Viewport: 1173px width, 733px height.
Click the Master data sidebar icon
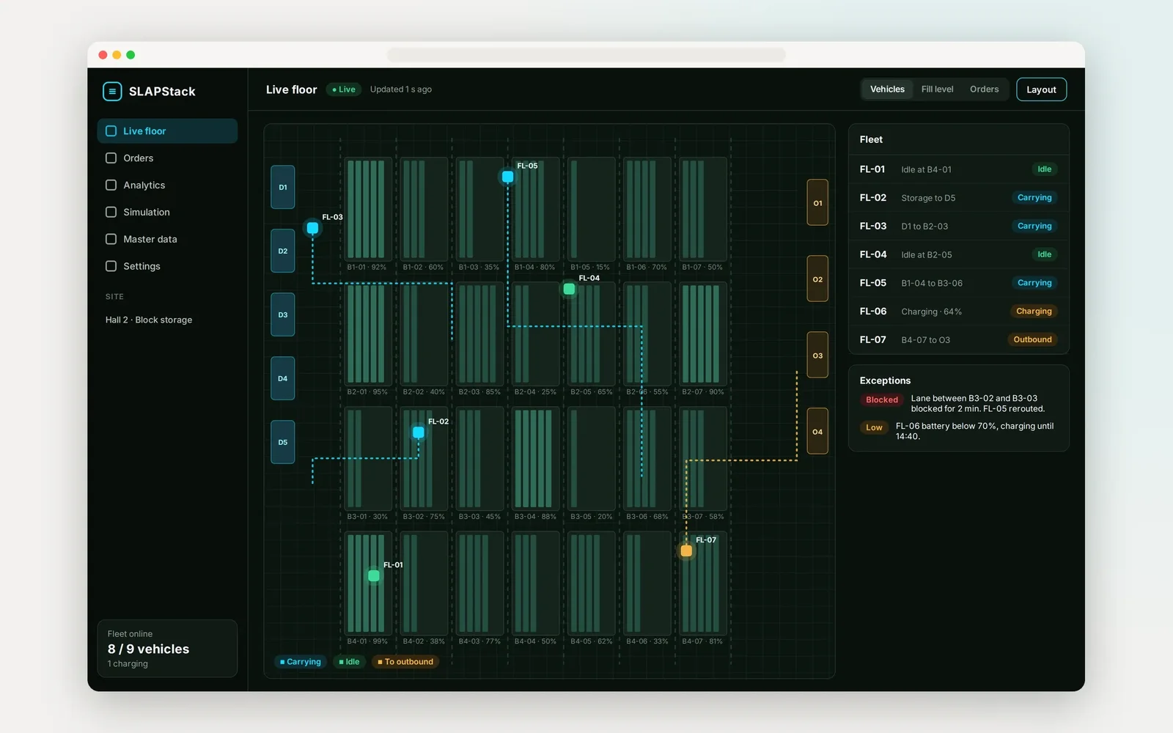111,240
